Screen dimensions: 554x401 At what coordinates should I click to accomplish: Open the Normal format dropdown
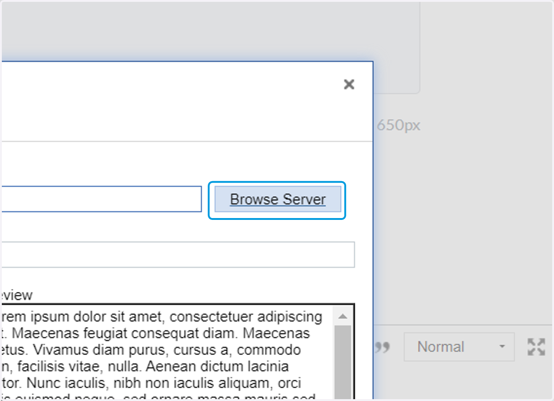click(x=459, y=347)
